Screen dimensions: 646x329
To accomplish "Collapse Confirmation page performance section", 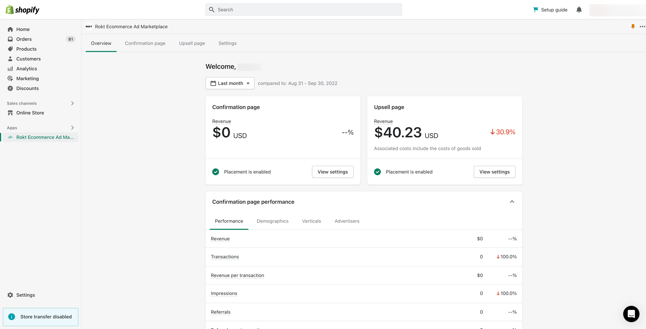I will coord(512,202).
